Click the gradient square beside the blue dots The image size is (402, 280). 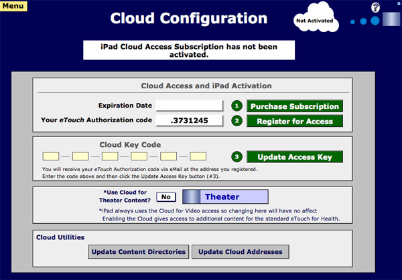click(x=391, y=19)
